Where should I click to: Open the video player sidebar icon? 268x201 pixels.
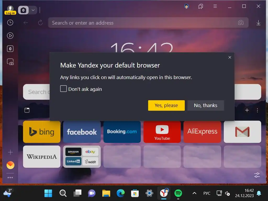tap(10, 36)
